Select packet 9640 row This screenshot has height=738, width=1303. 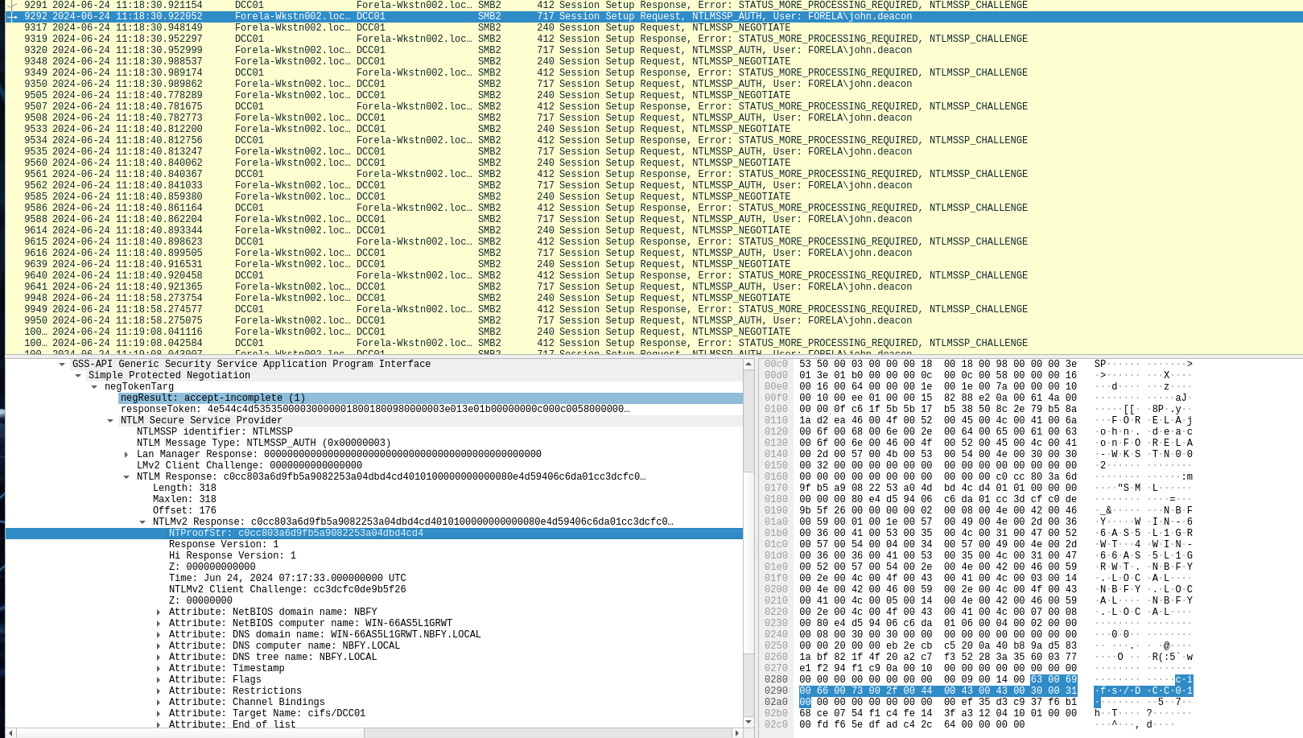[654, 275]
